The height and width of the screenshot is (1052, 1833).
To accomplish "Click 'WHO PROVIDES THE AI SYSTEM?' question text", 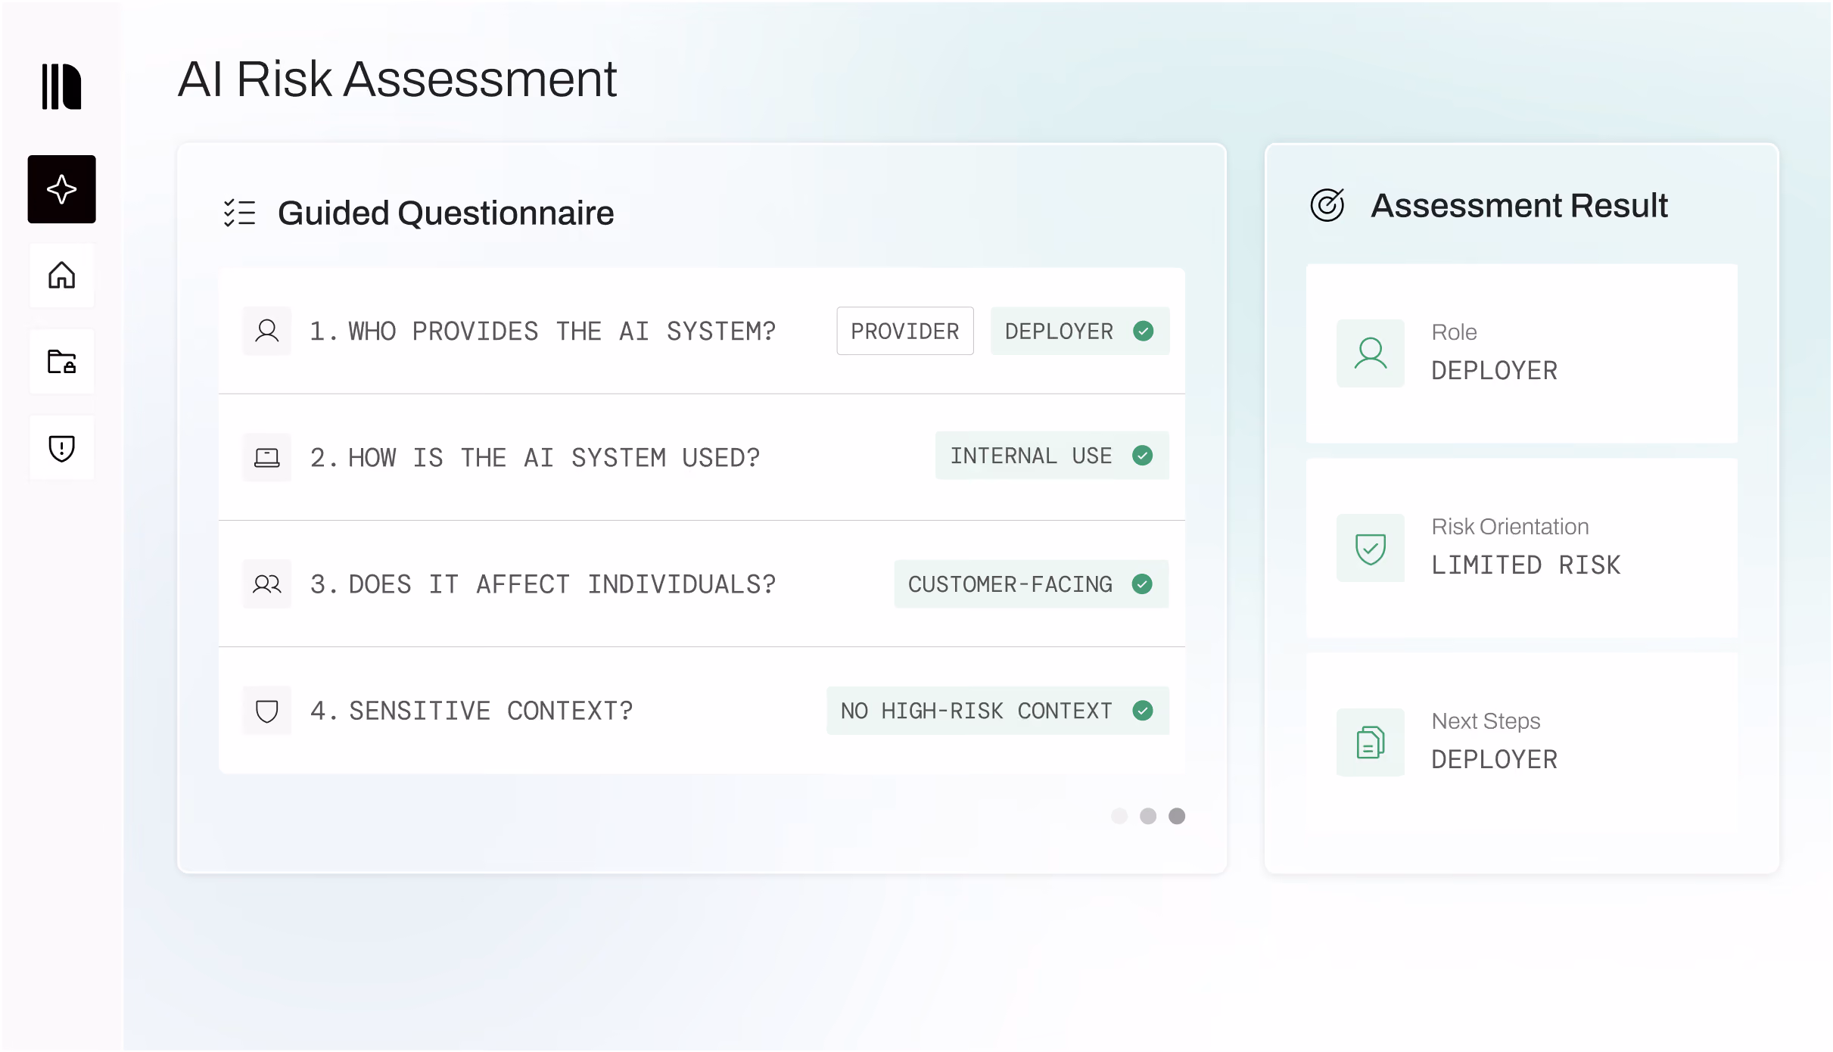I will pyautogui.click(x=562, y=331).
